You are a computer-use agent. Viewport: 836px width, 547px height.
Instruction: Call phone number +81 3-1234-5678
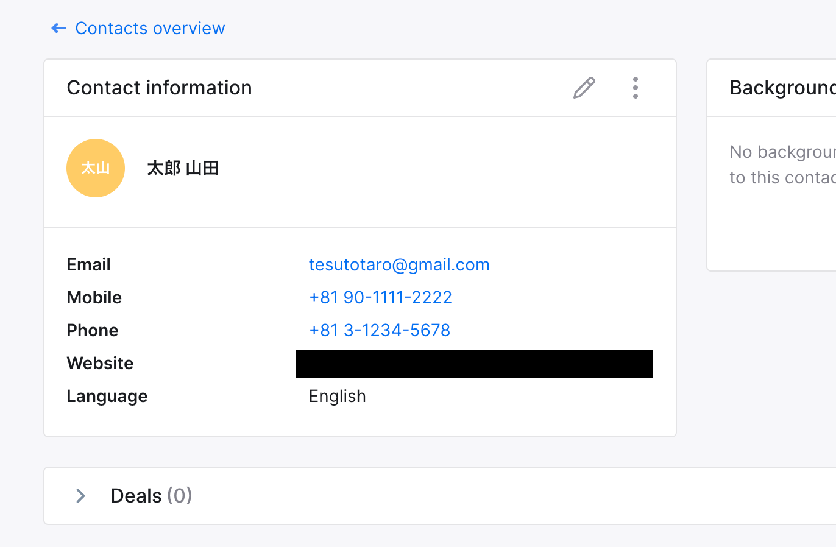point(380,330)
